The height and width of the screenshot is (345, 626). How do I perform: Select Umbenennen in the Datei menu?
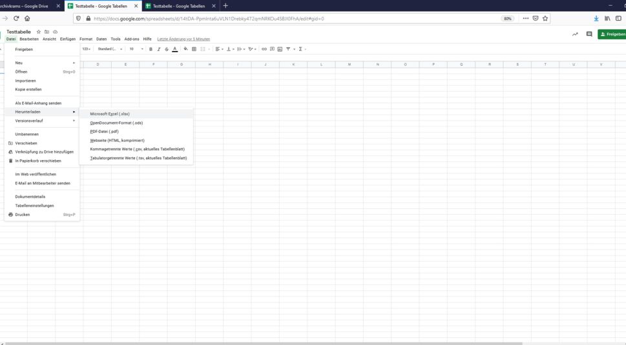(42, 134)
